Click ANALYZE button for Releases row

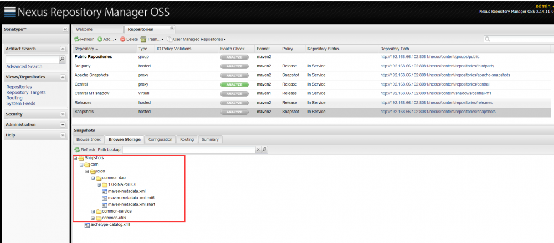(234, 103)
